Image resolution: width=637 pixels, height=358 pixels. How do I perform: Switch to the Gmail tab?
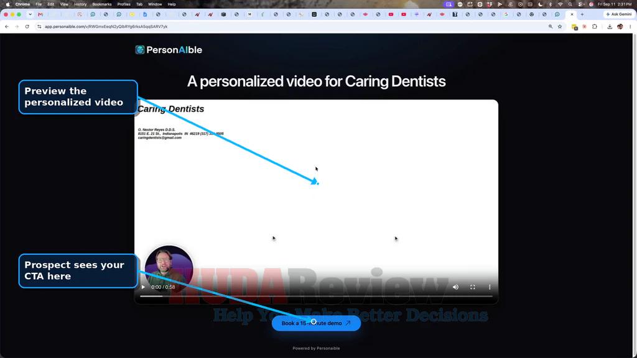click(x=40, y=14)
